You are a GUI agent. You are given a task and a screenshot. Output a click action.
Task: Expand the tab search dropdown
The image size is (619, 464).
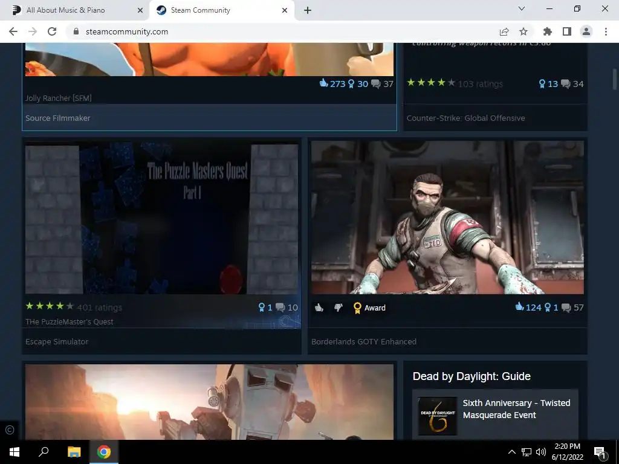coord(522,8)
